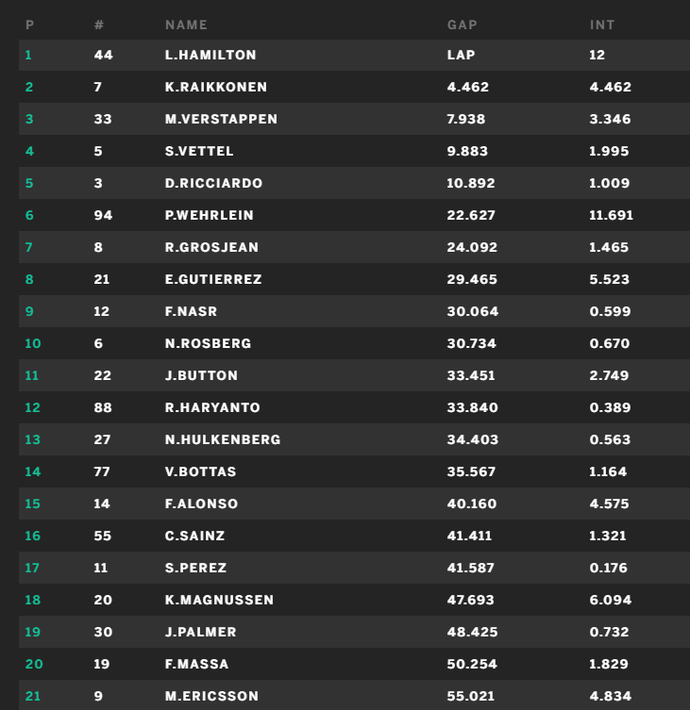The width and height of the screenshot is (690, 710).
Task: Click the M.ERICSSON row
Action: (354, 695)
